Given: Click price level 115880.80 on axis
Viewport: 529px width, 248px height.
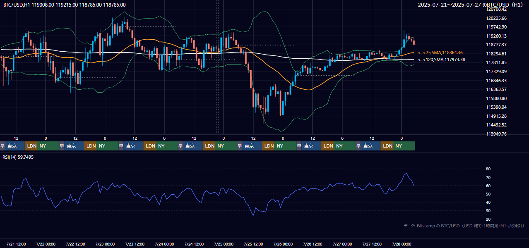Looking at the screenshot, I should click(497, 98).
